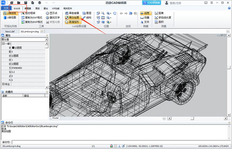
Task: Toggle 3维视图 3D view style
Action: pos(10,18)
